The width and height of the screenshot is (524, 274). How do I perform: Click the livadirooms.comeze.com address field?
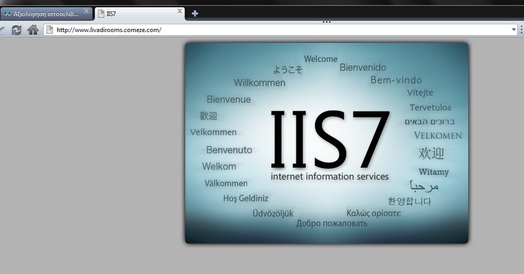[x=280, y=29]
